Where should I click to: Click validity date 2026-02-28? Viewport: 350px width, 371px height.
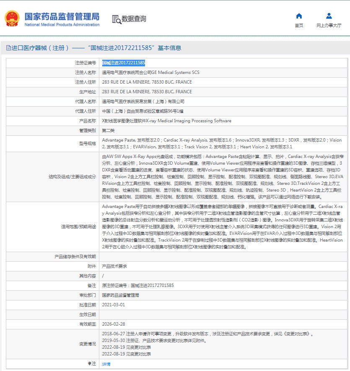[x=114, y=324]
